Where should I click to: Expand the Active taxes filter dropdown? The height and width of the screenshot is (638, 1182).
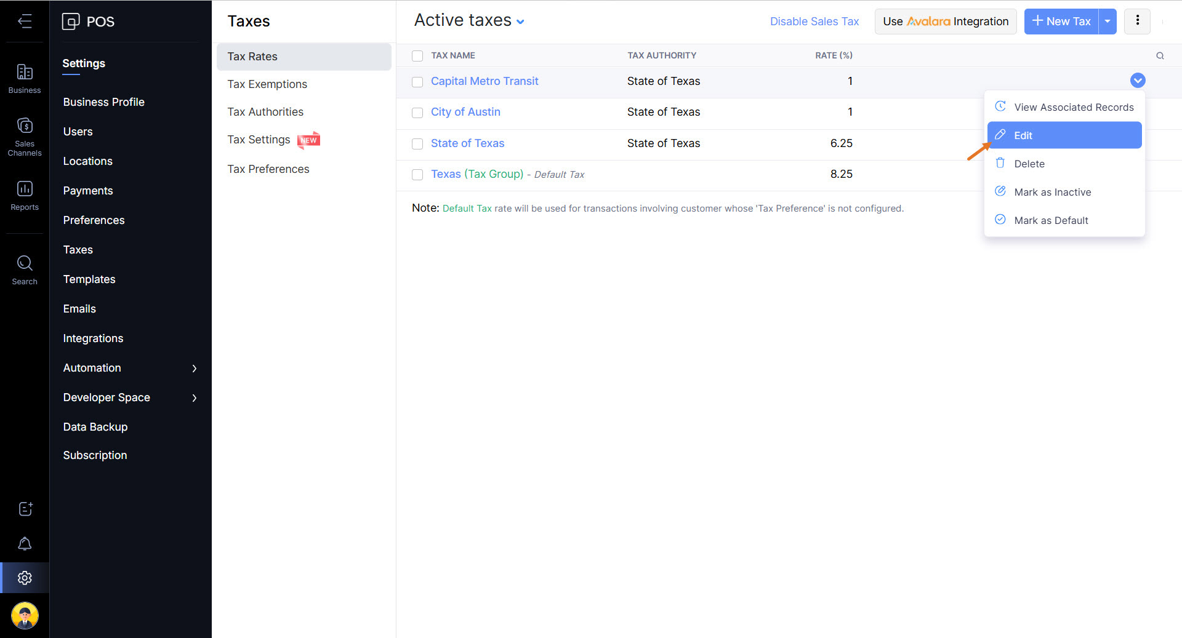tap(520, 22)
